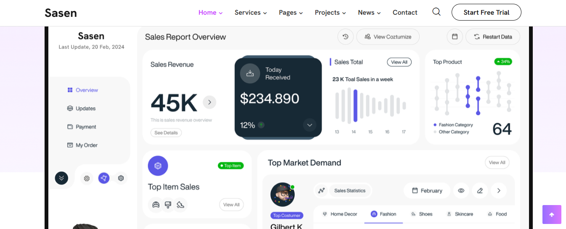This screenshot has width=566, height=229.
Task: Open Payment in the sidebar
Action: pos(82,127)
